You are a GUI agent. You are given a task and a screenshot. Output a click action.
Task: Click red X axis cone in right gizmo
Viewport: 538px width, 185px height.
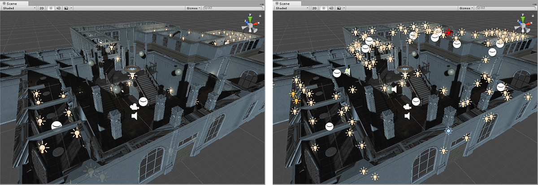(529, 24)
